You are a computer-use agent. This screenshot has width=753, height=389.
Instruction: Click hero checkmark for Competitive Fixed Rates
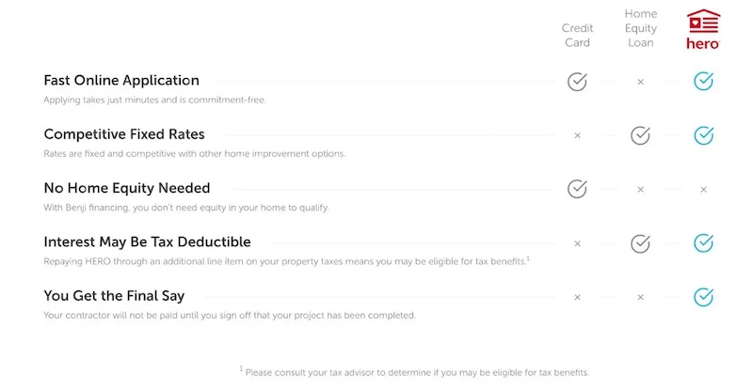coord(703,135)
